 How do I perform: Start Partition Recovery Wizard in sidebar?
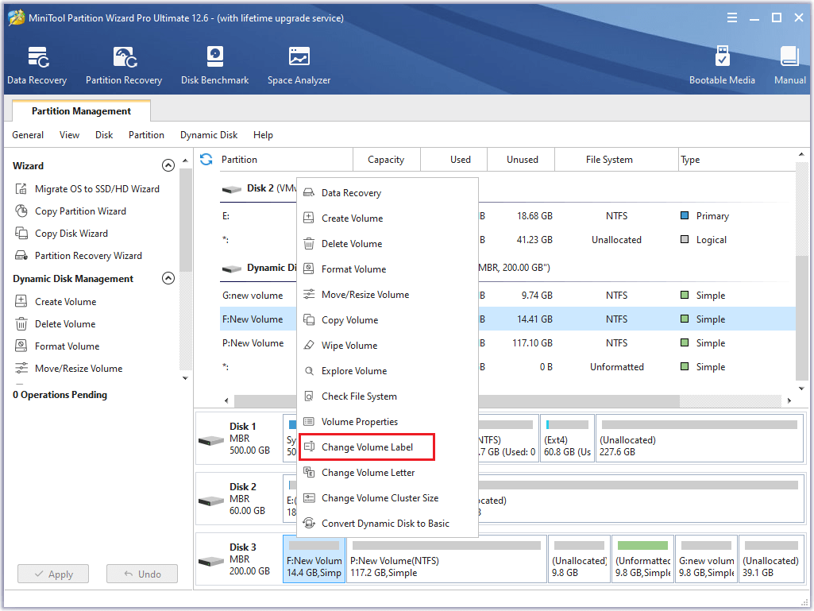[x=79, y=256]
